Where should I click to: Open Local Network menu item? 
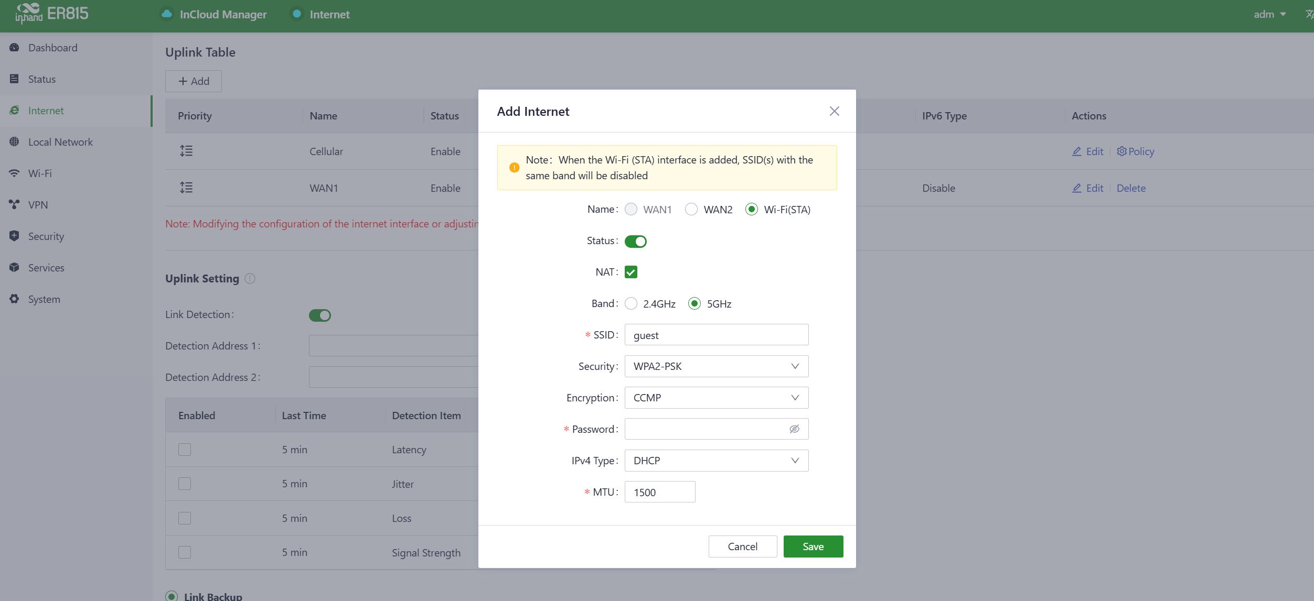click(60, 142)
